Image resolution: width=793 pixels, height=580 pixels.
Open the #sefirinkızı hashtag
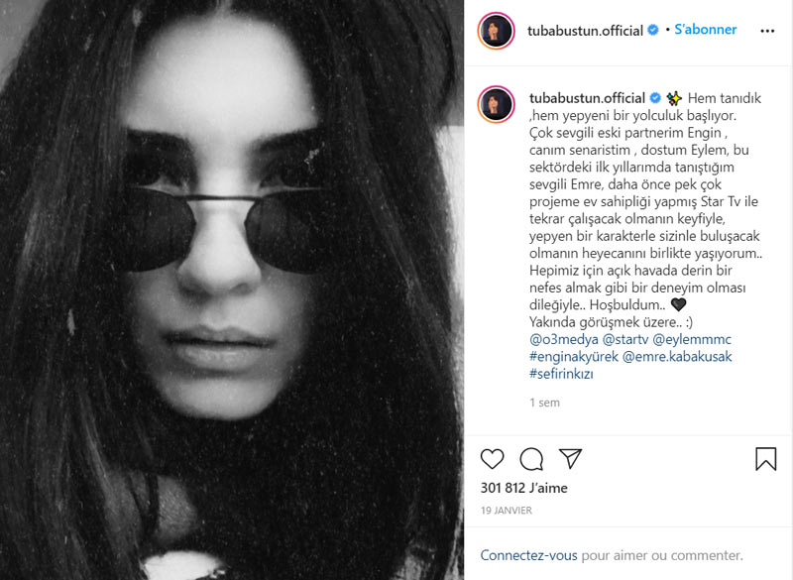click(561, 374)
